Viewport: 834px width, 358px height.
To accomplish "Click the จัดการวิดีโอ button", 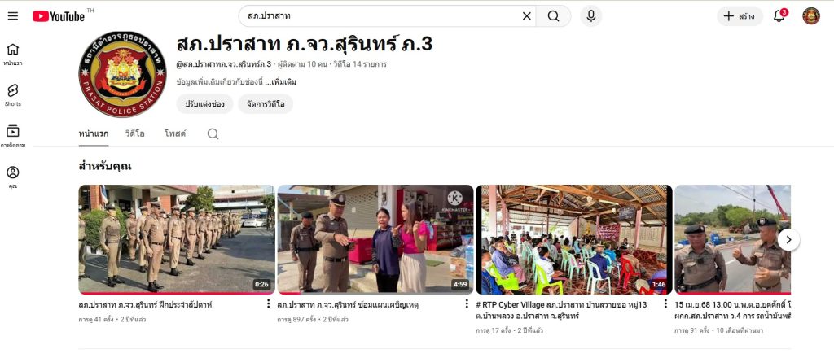I will 266,104.
